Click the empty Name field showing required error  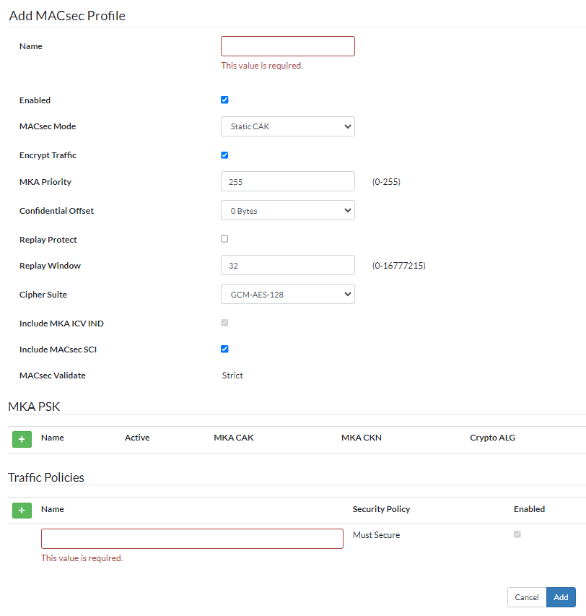[x=287, y=45]
